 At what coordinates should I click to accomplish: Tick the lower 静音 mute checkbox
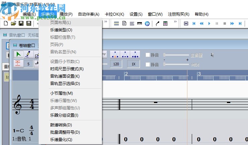148,64
